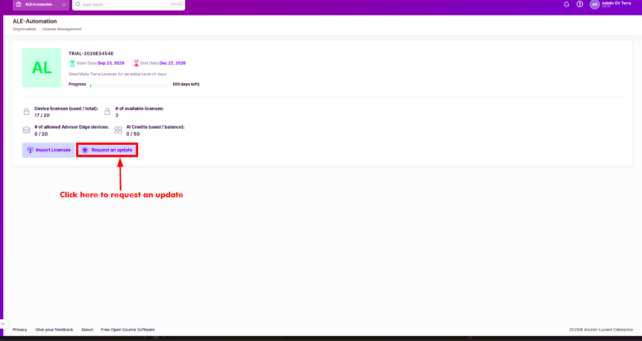
Task: Click the Alcatel-Lucent Enterprise copyright text
Action: click(x=601, y=329)
